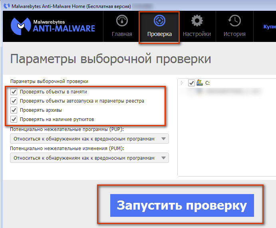Screen dimensions: 276x228
Task: Click the dashboard gauge icon above Главная
Action: [122, 21]
